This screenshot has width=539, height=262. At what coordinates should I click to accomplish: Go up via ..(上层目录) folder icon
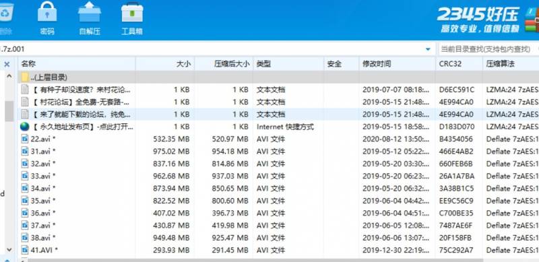click(x=25, y=77)
